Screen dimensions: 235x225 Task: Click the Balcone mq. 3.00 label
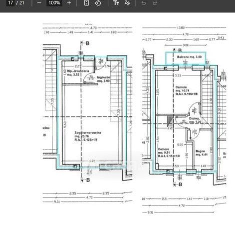189,57
